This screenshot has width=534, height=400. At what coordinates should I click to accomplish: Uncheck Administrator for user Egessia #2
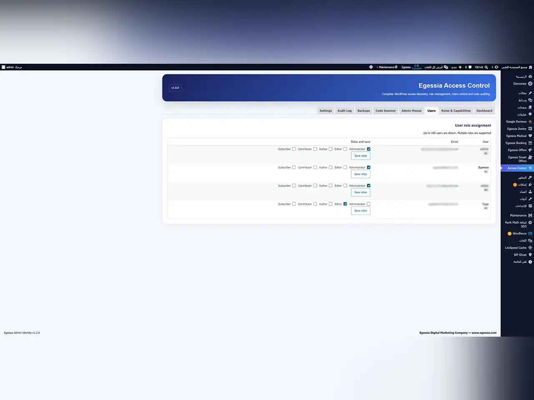coord(369,167)
